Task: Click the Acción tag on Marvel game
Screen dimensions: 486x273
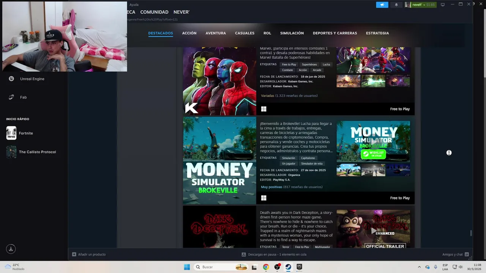Action: (x=303, y=70)
